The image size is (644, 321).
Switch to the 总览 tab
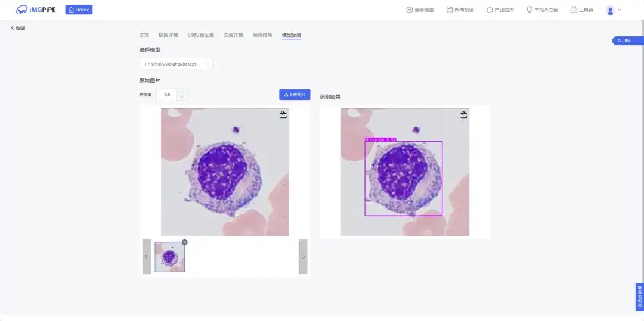pos(144,35)
